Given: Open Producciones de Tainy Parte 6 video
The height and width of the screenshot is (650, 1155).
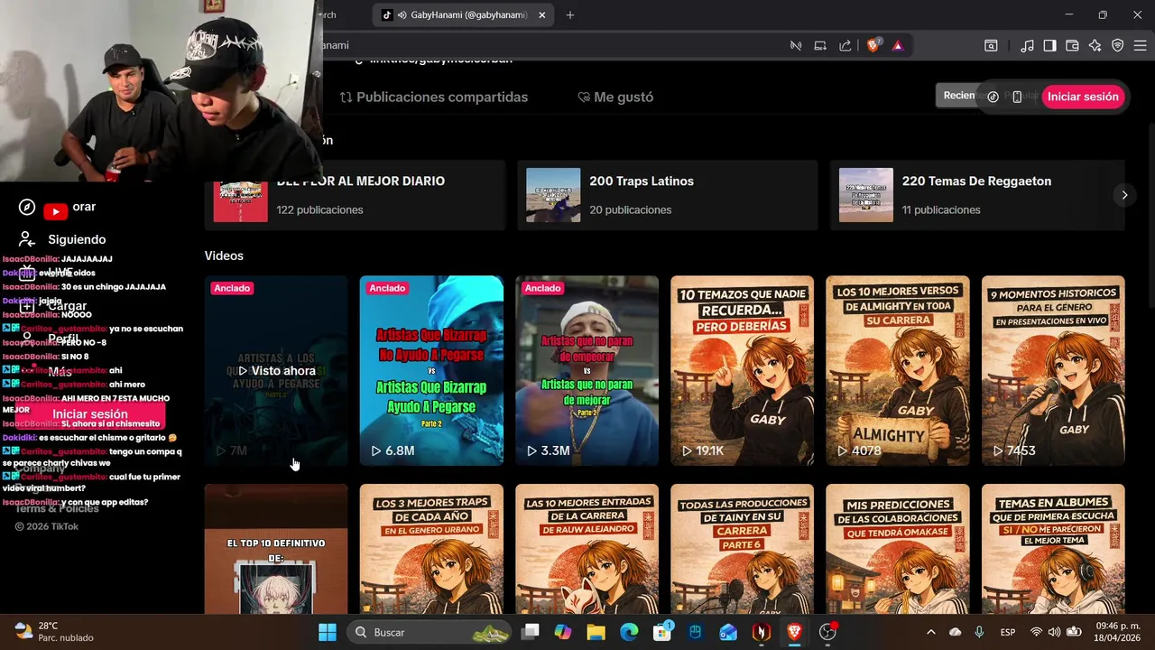Looking at the screenshot, I should pyautogui.click(x=743, y=549).
